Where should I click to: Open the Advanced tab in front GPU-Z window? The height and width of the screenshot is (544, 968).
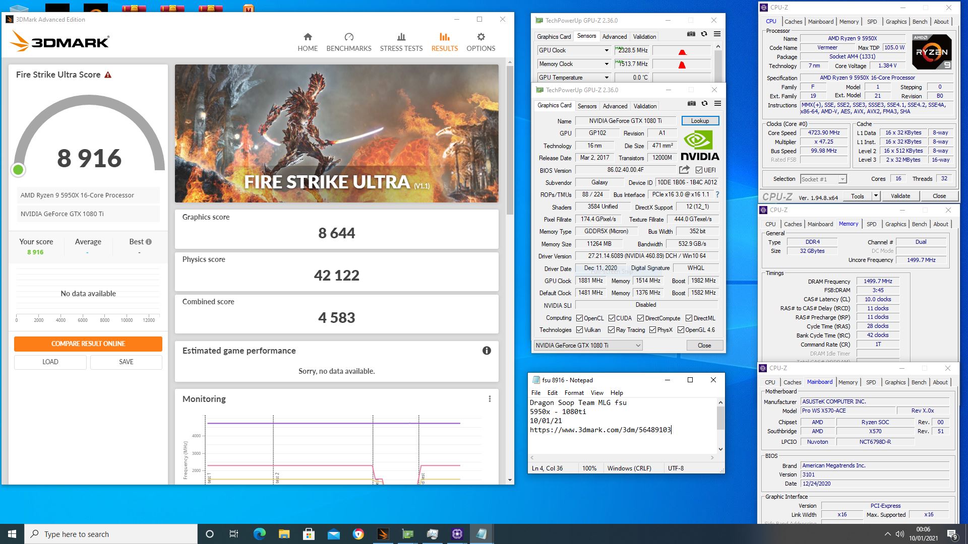point(615,106)
